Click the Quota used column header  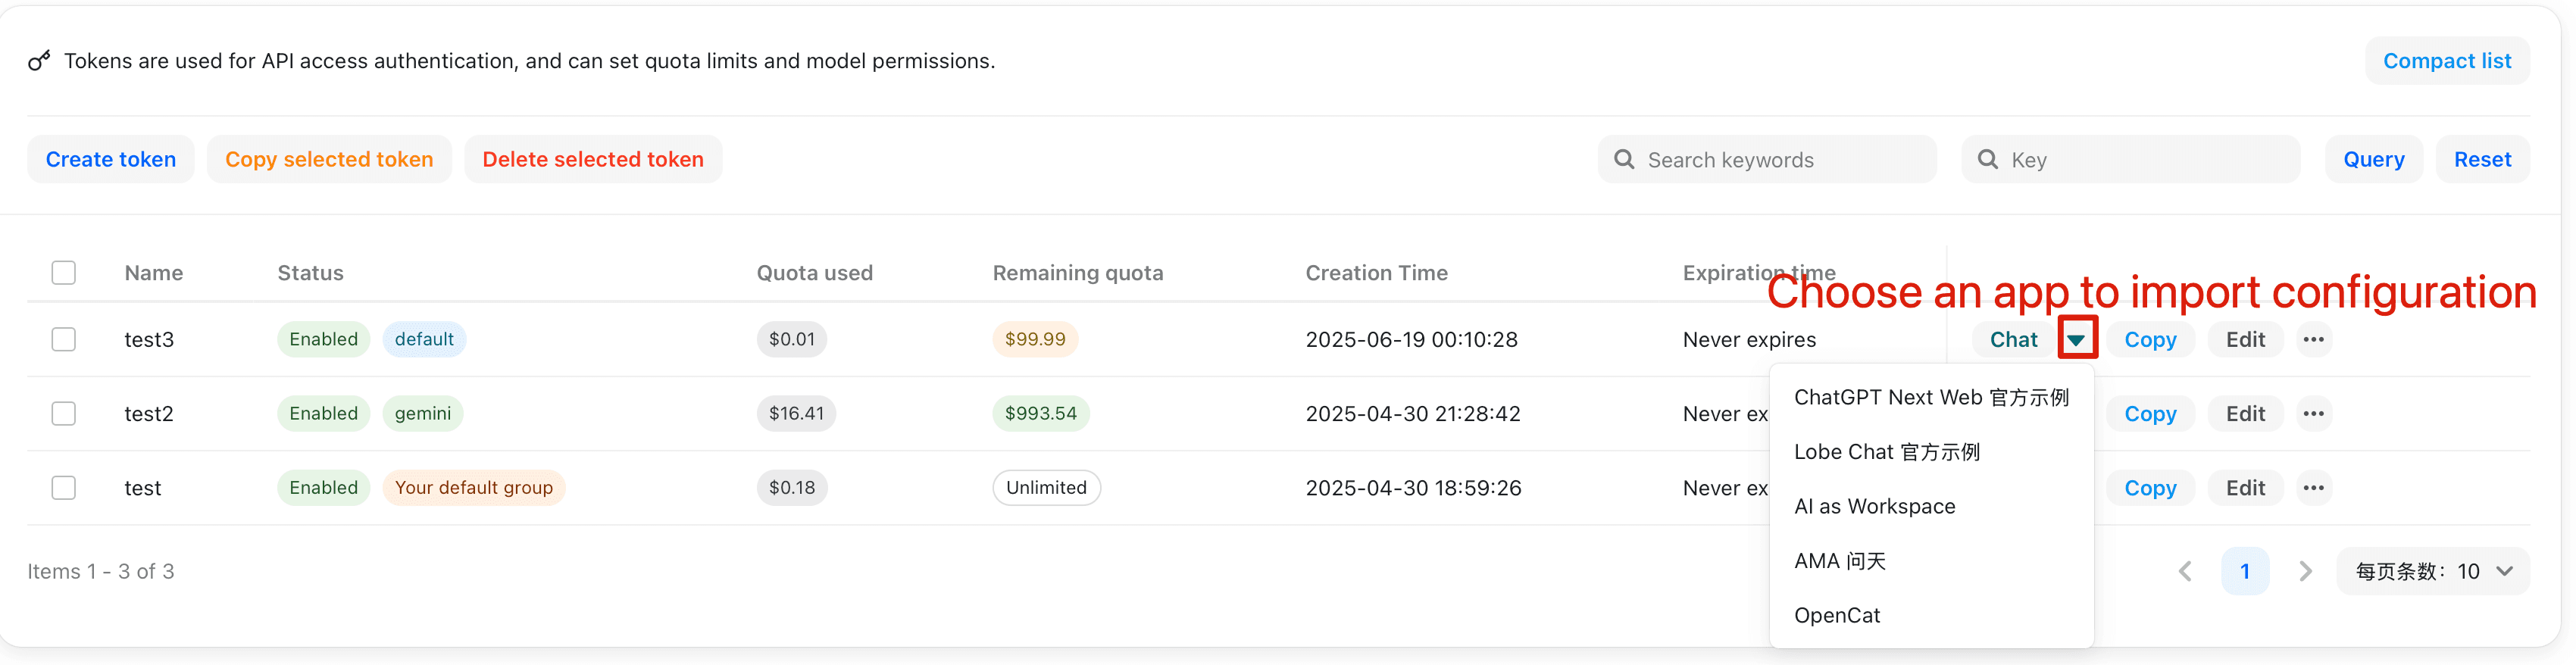814,273
